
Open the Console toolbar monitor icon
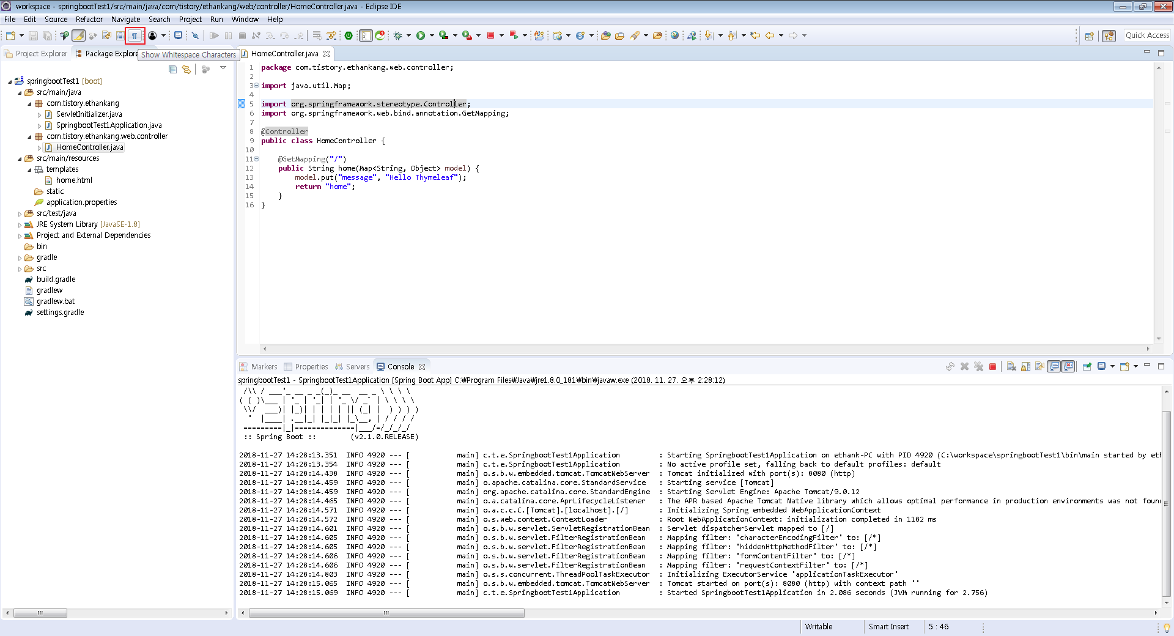click(x=178, y=35)
